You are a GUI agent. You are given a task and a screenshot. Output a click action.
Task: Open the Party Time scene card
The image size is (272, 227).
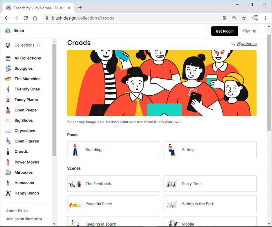pyautogui.click(x=210, y=184)
